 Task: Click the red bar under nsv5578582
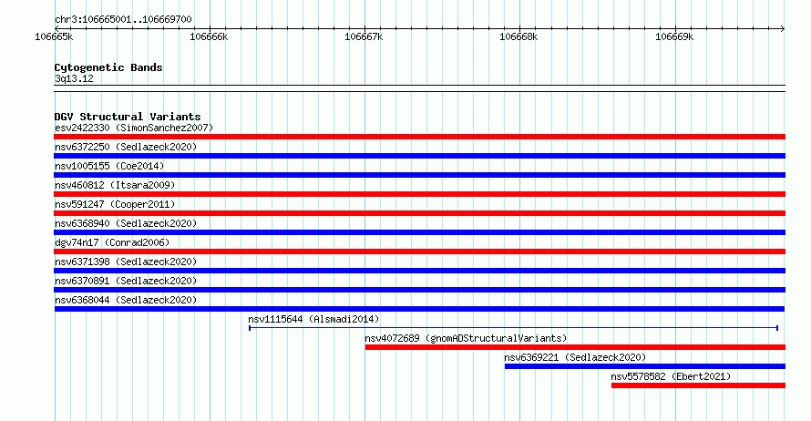point(698,385)
